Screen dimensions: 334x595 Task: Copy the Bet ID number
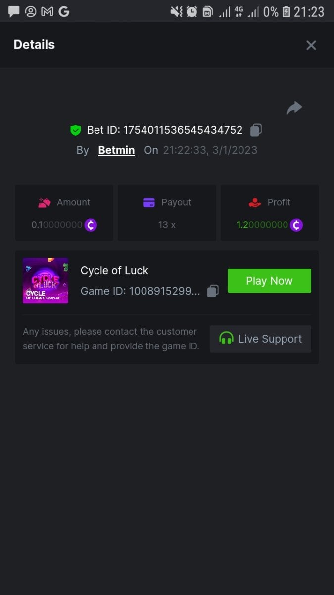point(256,130)
